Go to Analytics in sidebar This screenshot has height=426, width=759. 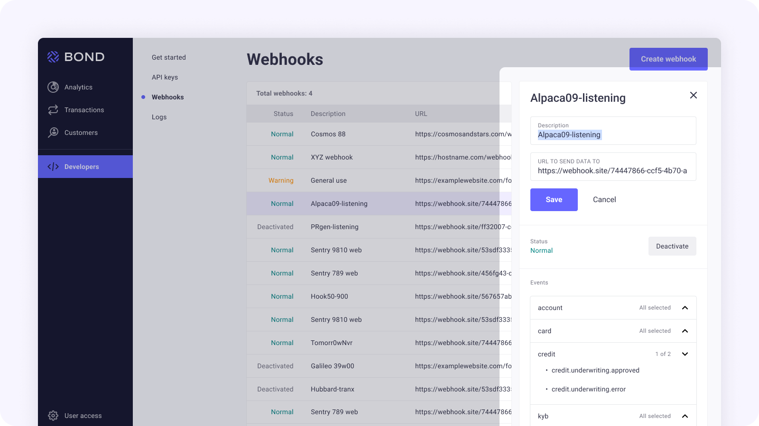point(78,87)
